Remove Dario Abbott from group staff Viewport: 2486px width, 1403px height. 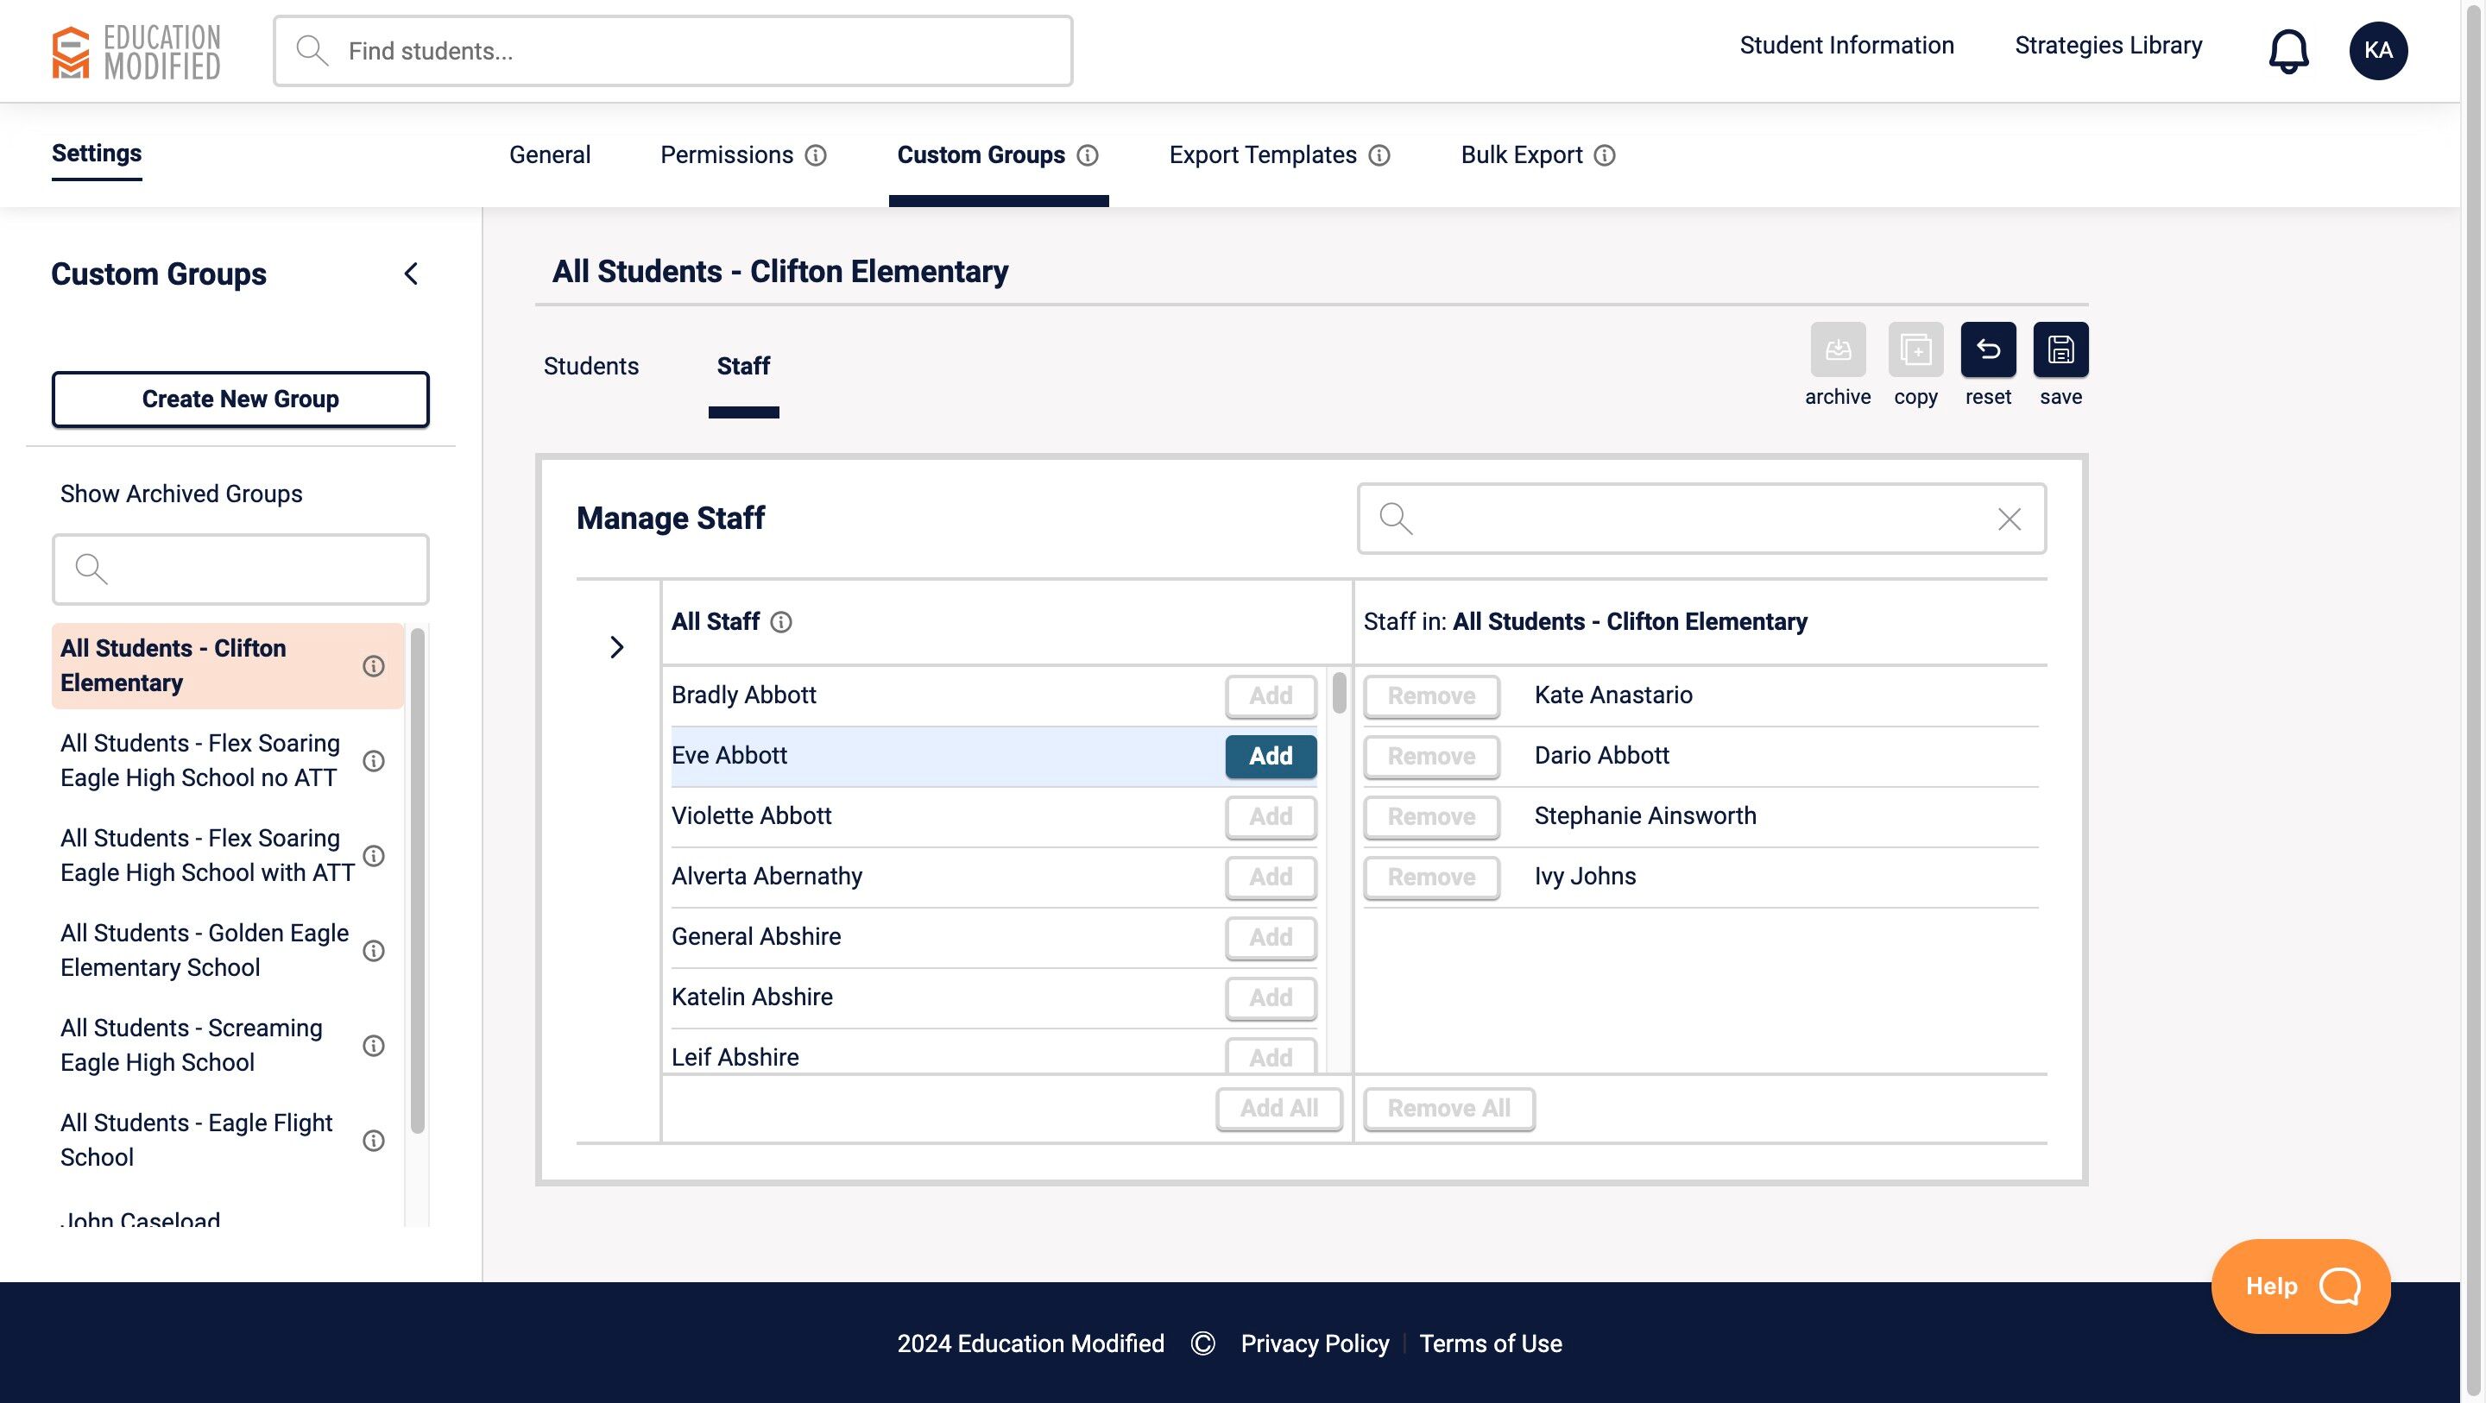coord(1430,757)
